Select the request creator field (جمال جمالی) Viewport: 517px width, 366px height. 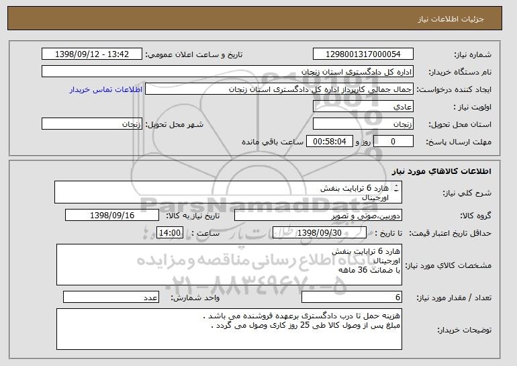[x=279, y=89]
